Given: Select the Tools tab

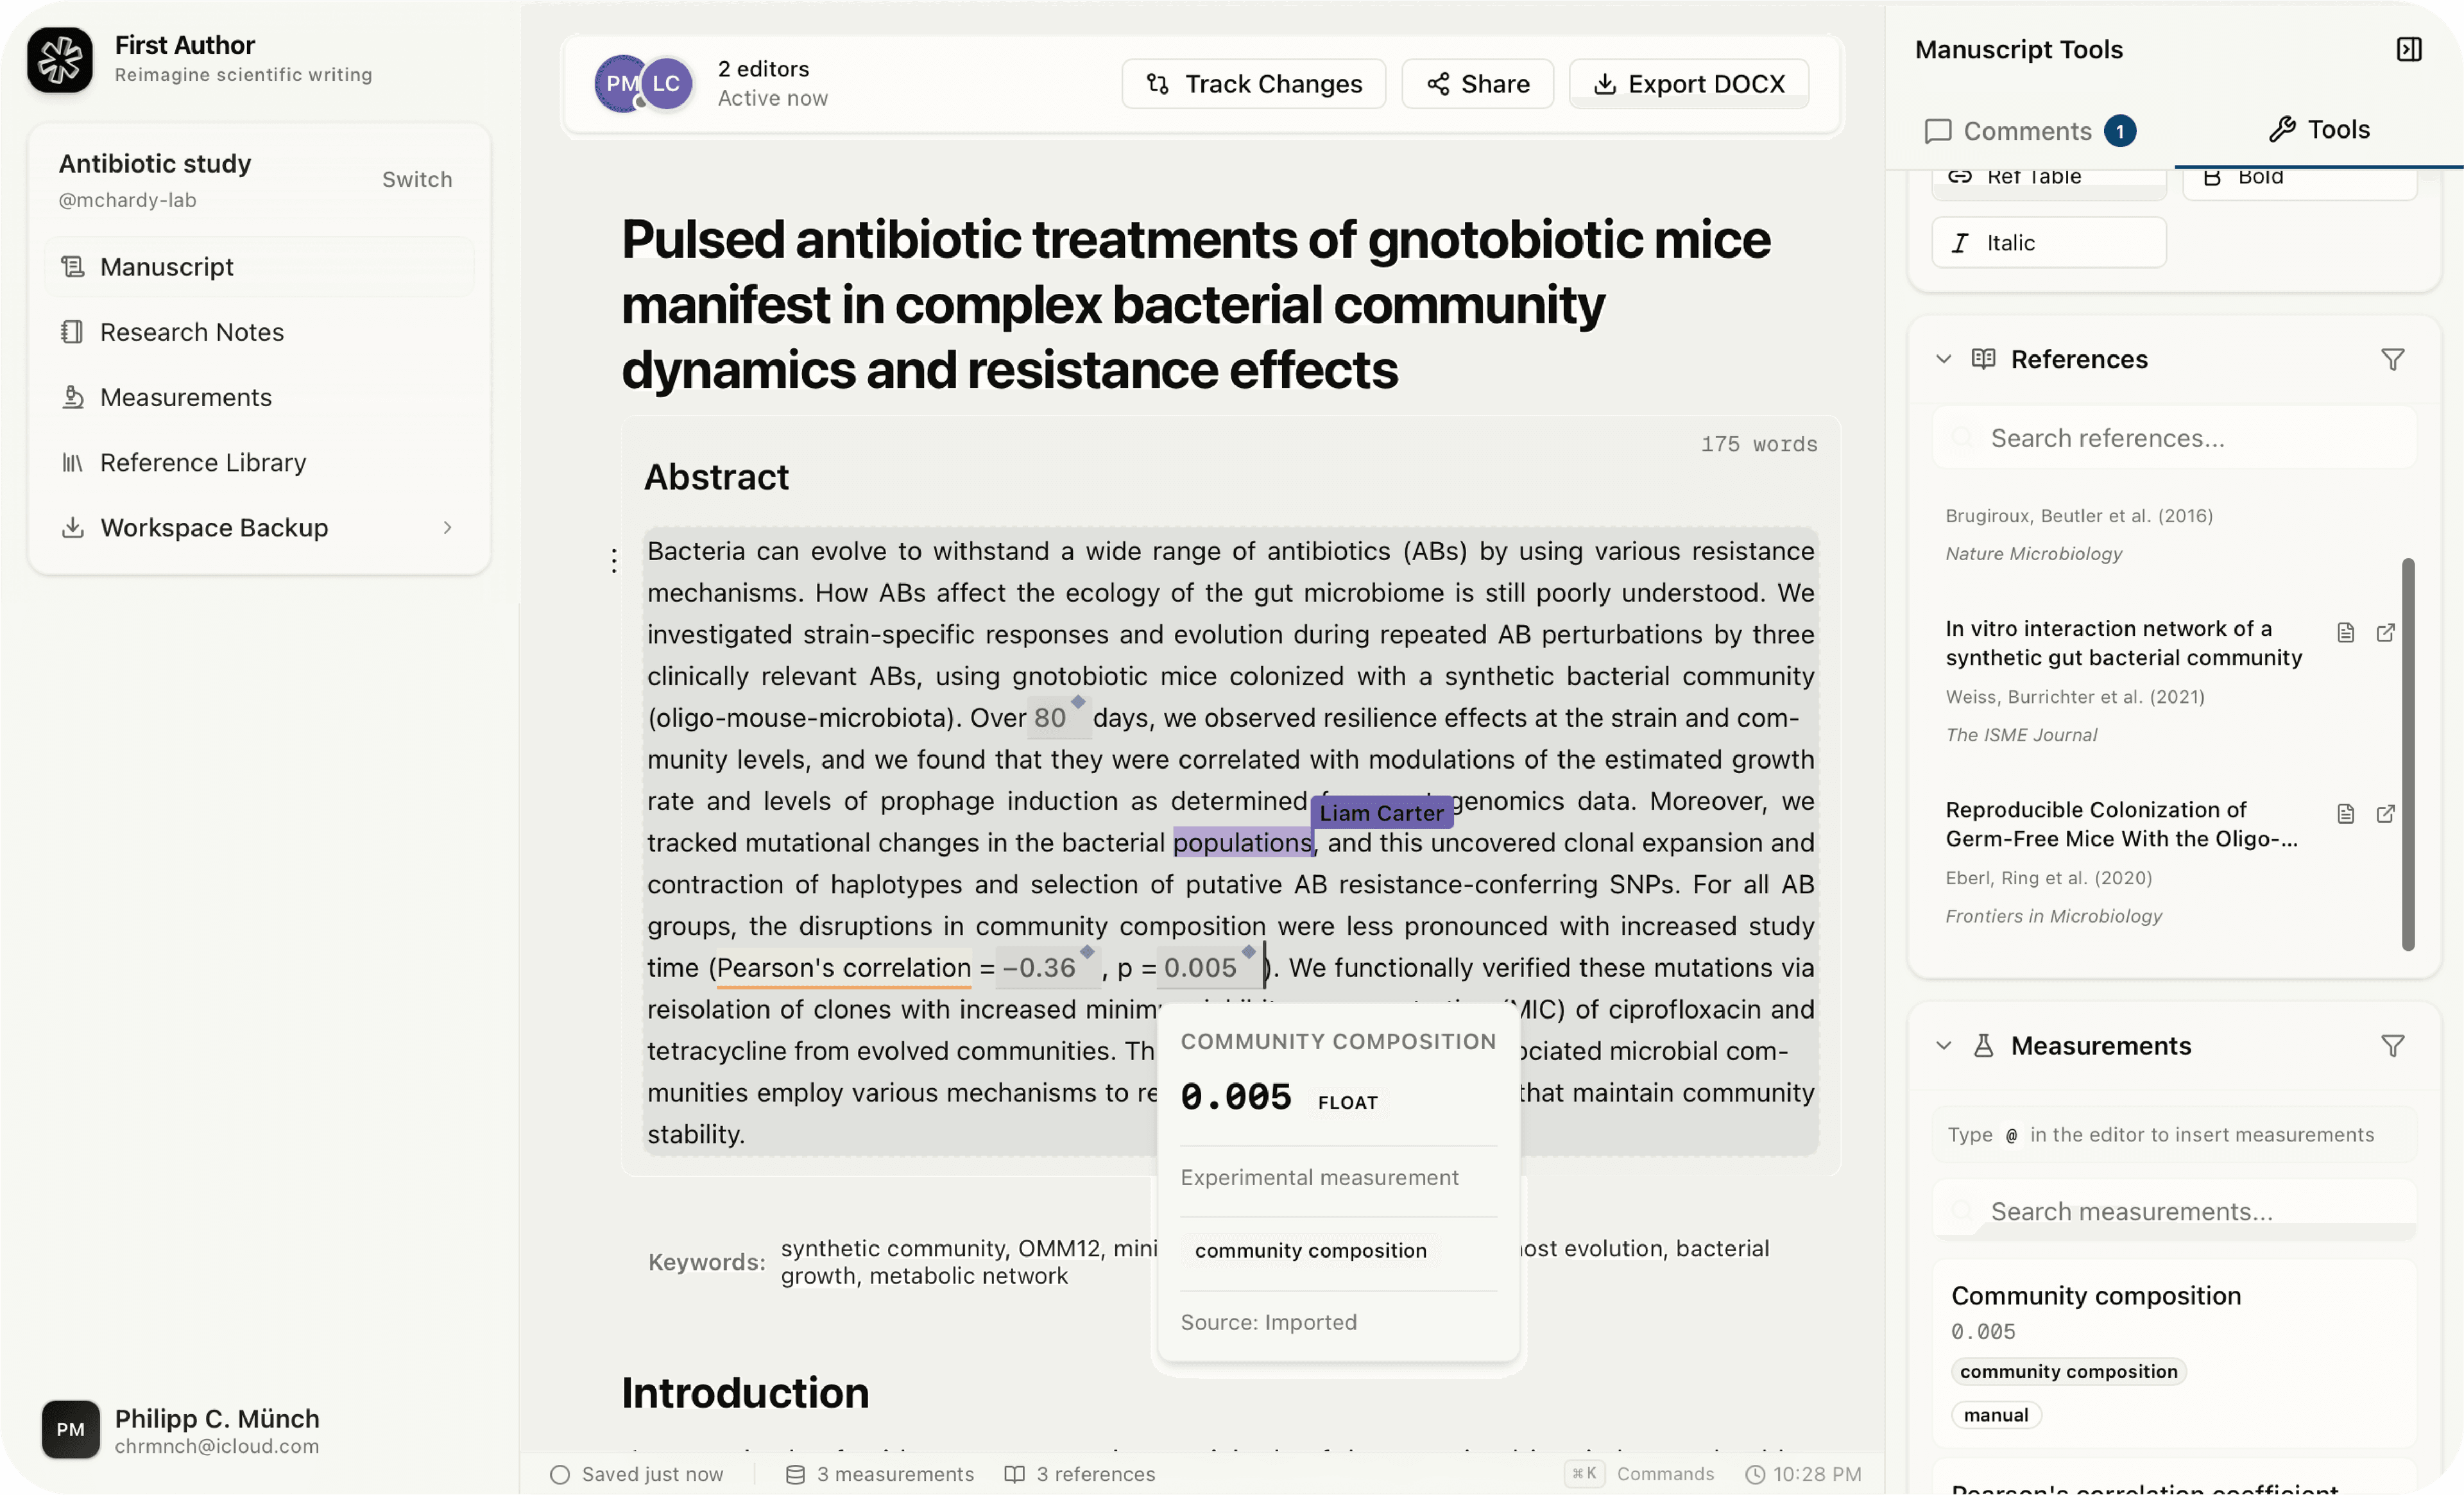Looking at the screenshot, I should [2319, 128].
